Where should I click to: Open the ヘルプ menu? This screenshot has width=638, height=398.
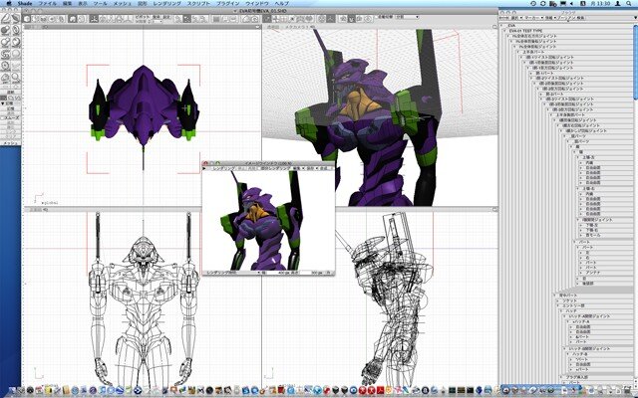click(x=281, y=3)
